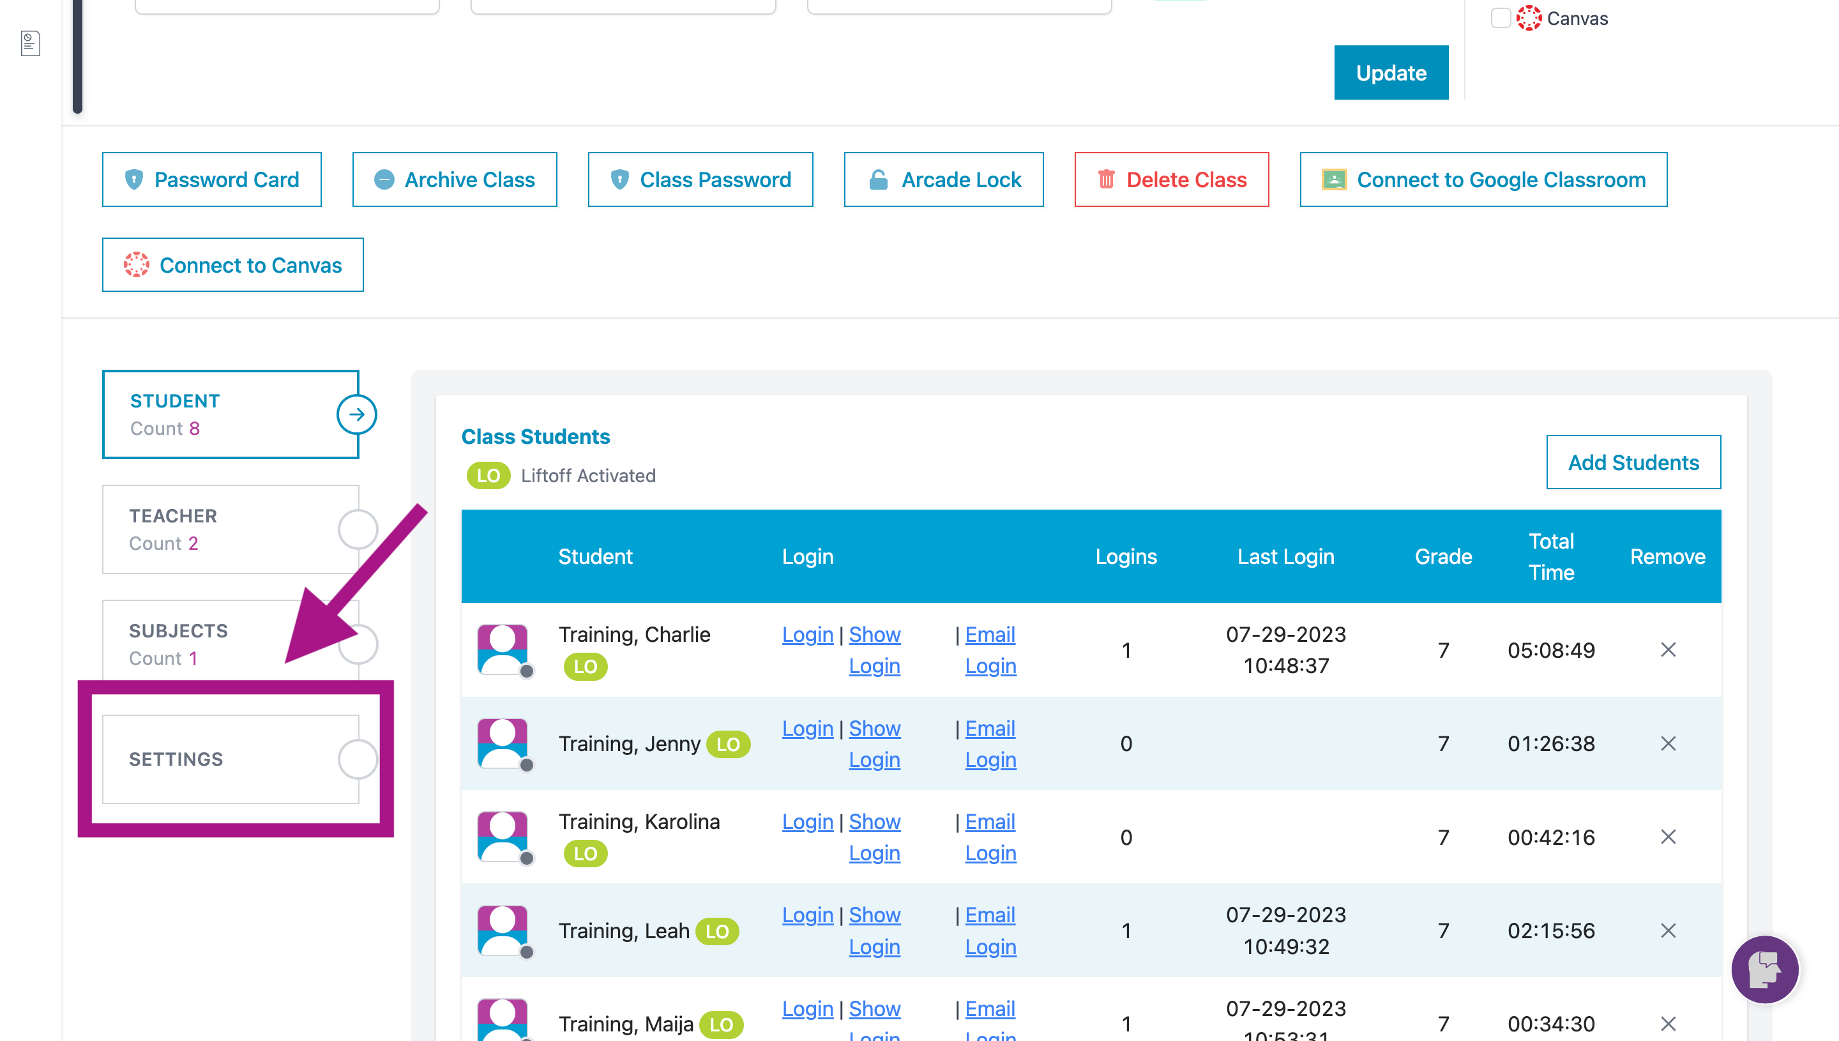This screenshot has height=1041, width=1839.
Task: Remove Maija Training with the X icon
Action: tap(1667, 1024)
